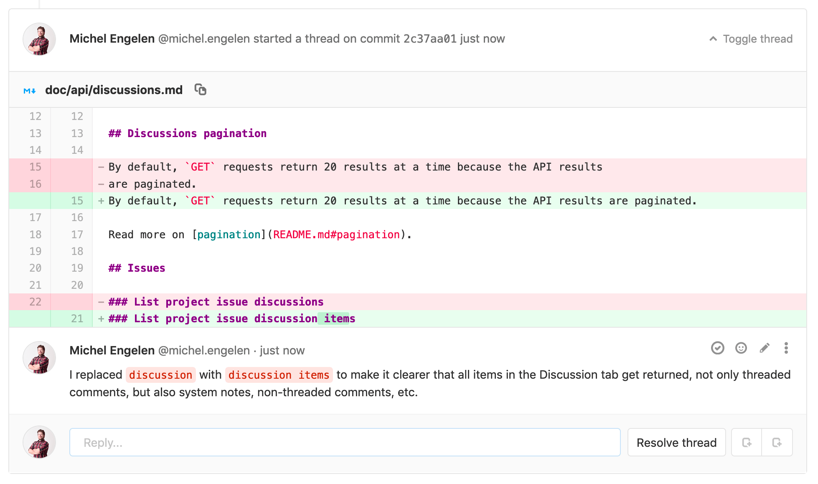Click avatar next to the comment text
This screenshot has height=484, width=818.
tap(39, 358)
